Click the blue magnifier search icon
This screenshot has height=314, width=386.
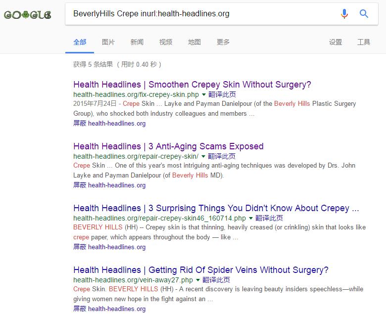pos(364,14)
